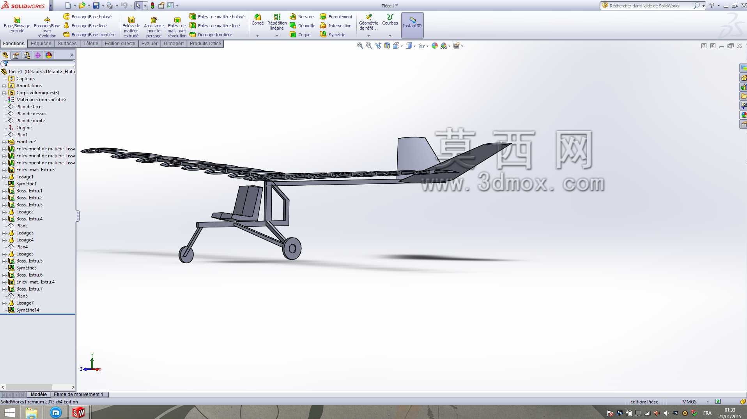
Task: Run the Intersection tool
Action: click(336, 26)
